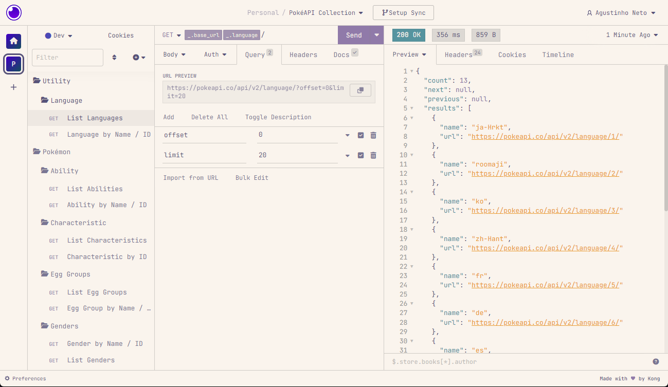Screen dimensions: 668x387
Task: Open the Auth type dropdown
Action: tap(215, 54)
